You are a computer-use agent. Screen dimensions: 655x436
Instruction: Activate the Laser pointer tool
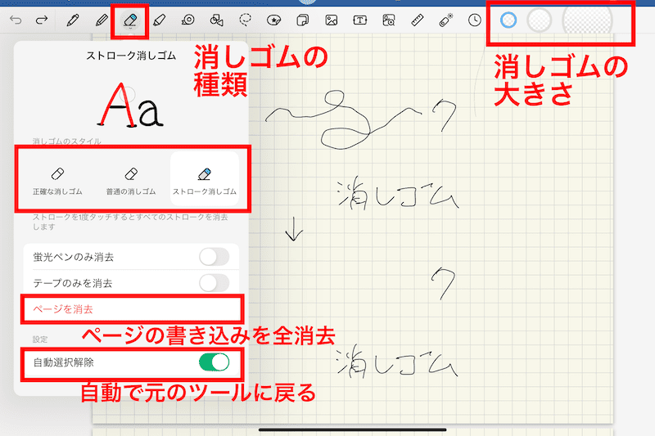[445, 19]
